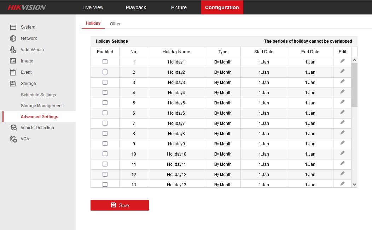The width and height of the screenshot is (372, 230).
Task: Click the Image picture icon in sidebar
Action: 13,61
